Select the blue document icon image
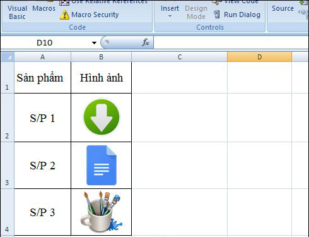 (x=102, y=166)
